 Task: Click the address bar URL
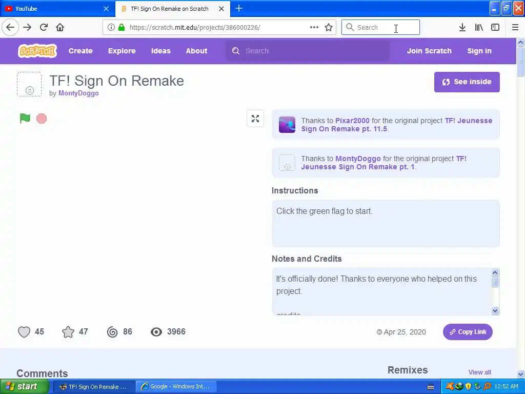[x=195, y=27]
